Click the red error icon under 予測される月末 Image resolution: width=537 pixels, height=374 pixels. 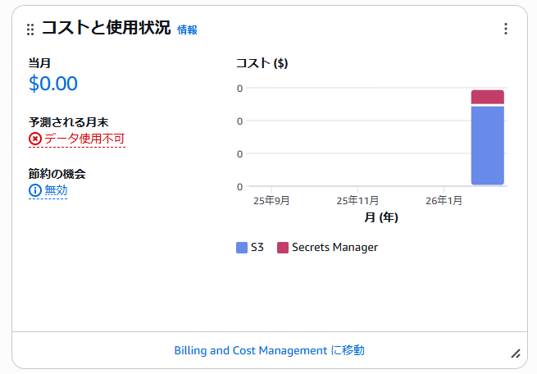click(35, 139)
